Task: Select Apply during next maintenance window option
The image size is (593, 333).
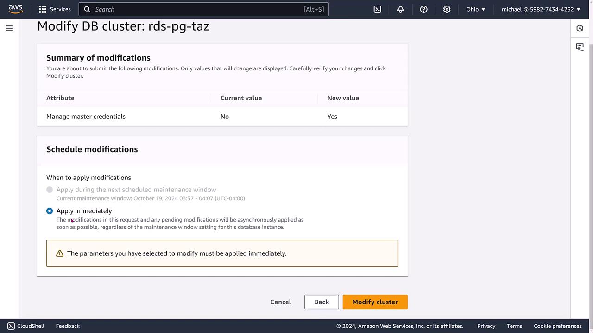Action: pyautogui.click(x=50, y=190)
